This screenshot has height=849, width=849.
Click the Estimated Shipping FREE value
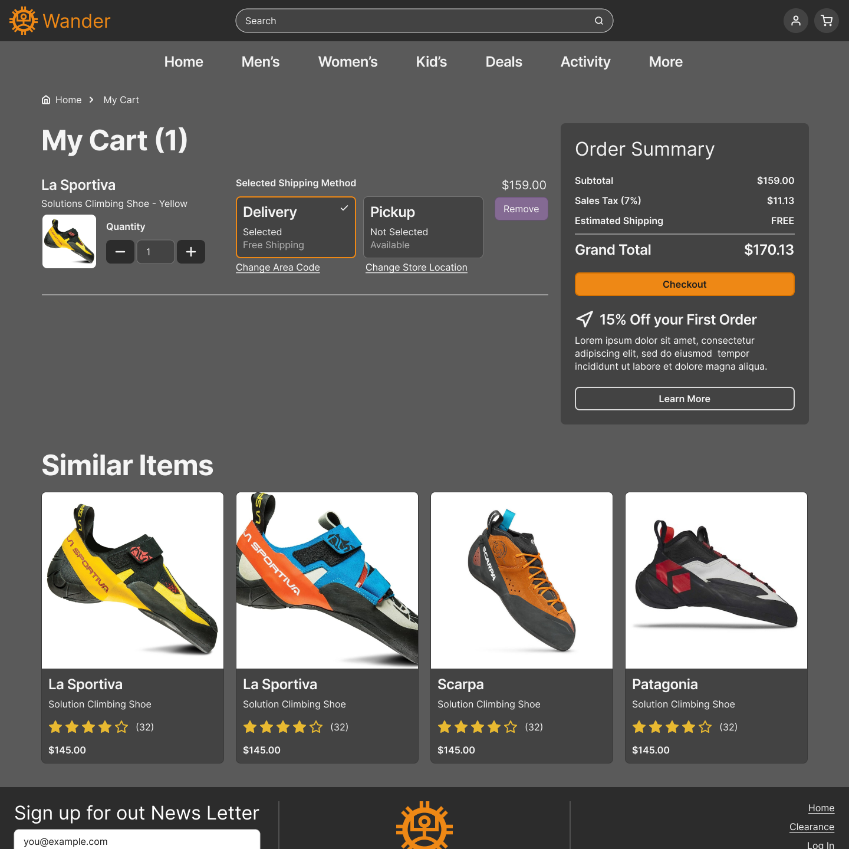(x=782, y=221)
